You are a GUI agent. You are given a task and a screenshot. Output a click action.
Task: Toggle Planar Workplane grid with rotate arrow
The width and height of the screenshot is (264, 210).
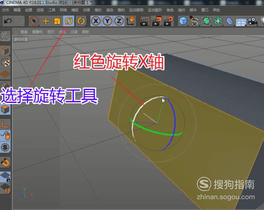[5, 188]
